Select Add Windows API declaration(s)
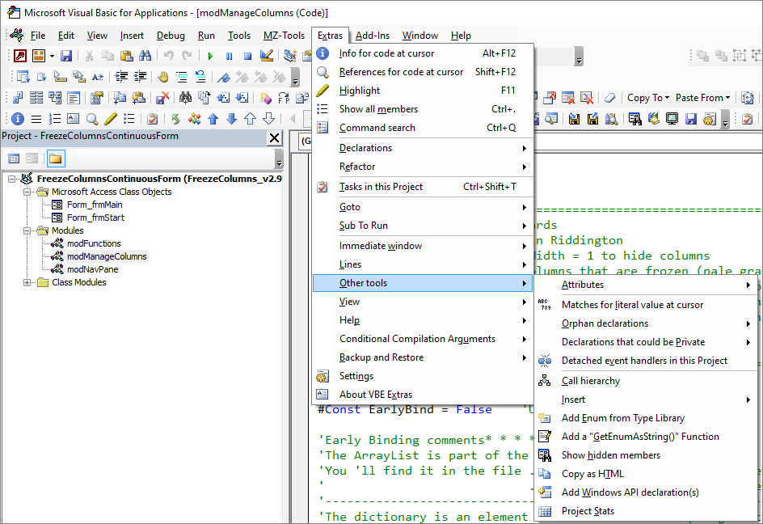The width and height of the screenshot is (763, 524). tap(647, 492)
